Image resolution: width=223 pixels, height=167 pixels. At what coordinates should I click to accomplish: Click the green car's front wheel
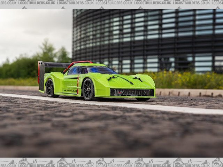(88, 89)
